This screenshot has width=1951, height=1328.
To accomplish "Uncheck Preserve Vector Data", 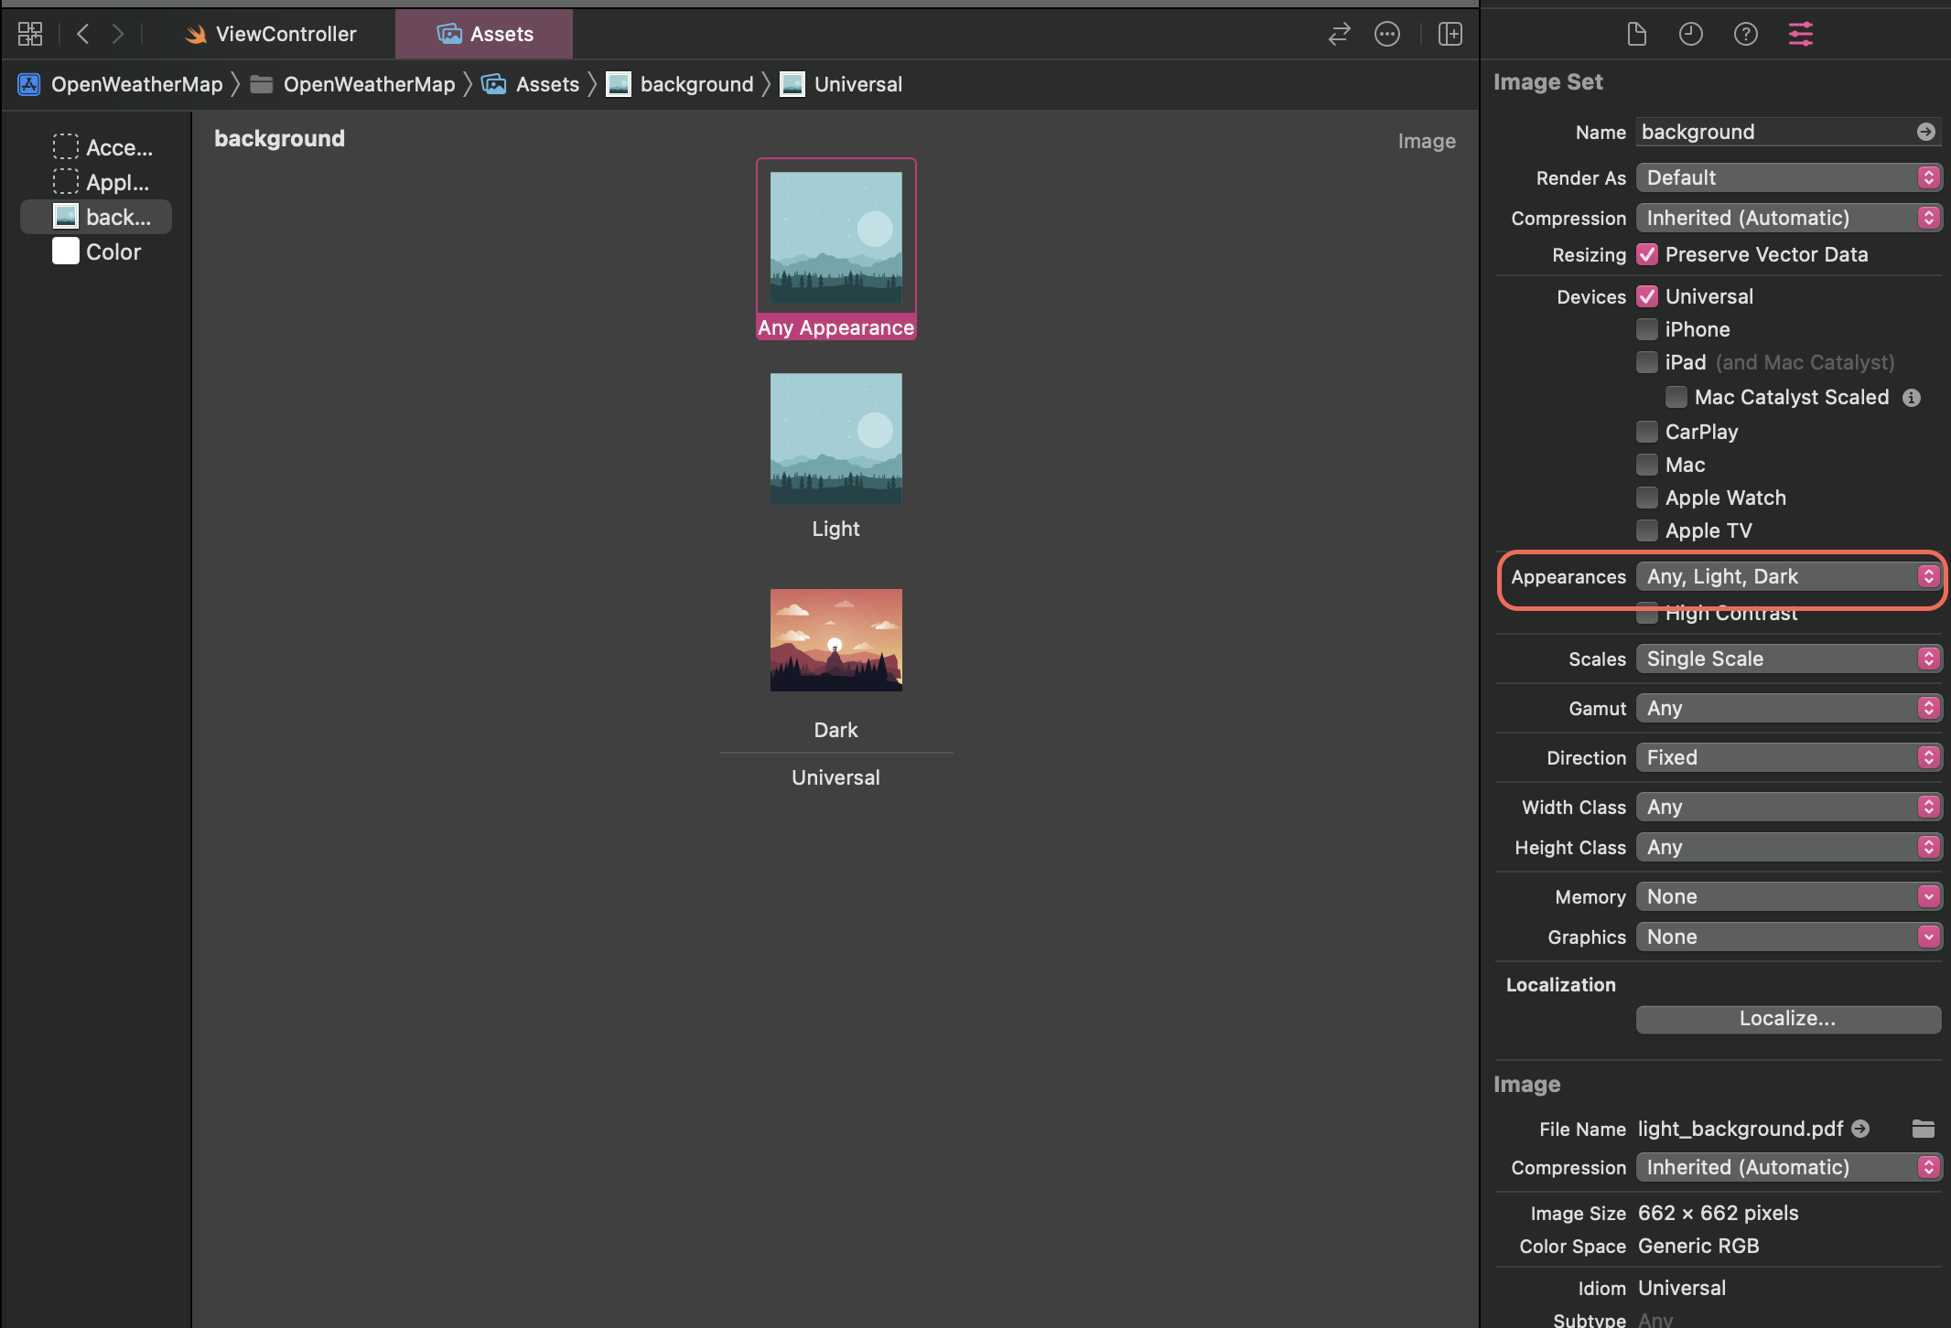I will click(x=1647, y=254).
